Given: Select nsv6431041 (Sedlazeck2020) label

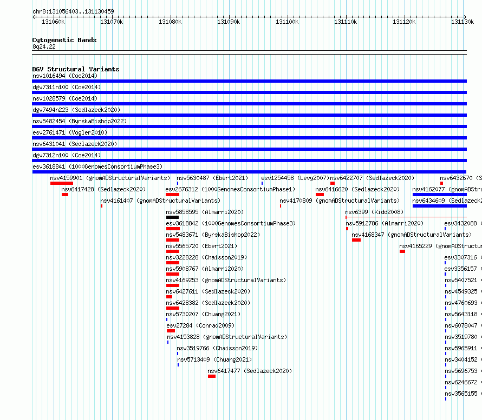Looking at the screenshot, I should [x=75, y=144].
